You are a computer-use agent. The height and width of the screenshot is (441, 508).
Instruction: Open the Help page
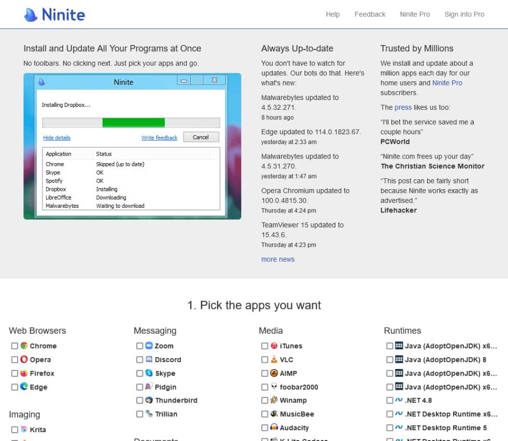(x=333, y=14)
